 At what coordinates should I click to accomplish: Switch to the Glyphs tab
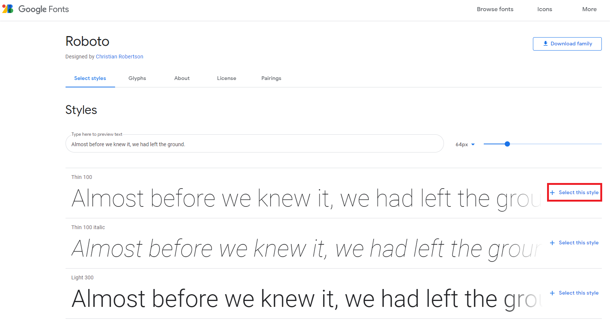coord(137,78)
